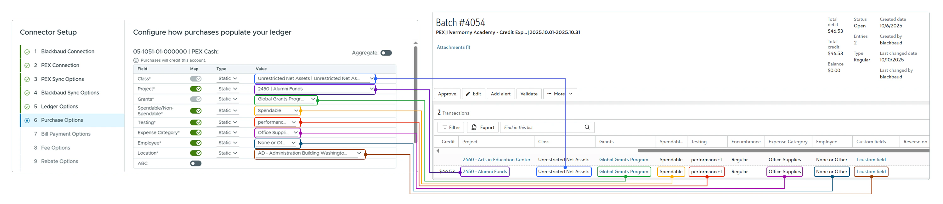The width and height of the screenshot is (943, 204).
Task: Click the search magnifier in Find in this list
Action: pos(587,127)
